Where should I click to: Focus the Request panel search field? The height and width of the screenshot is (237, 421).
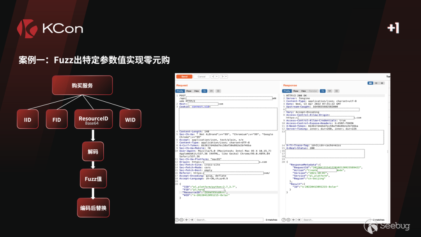[229, 220]
